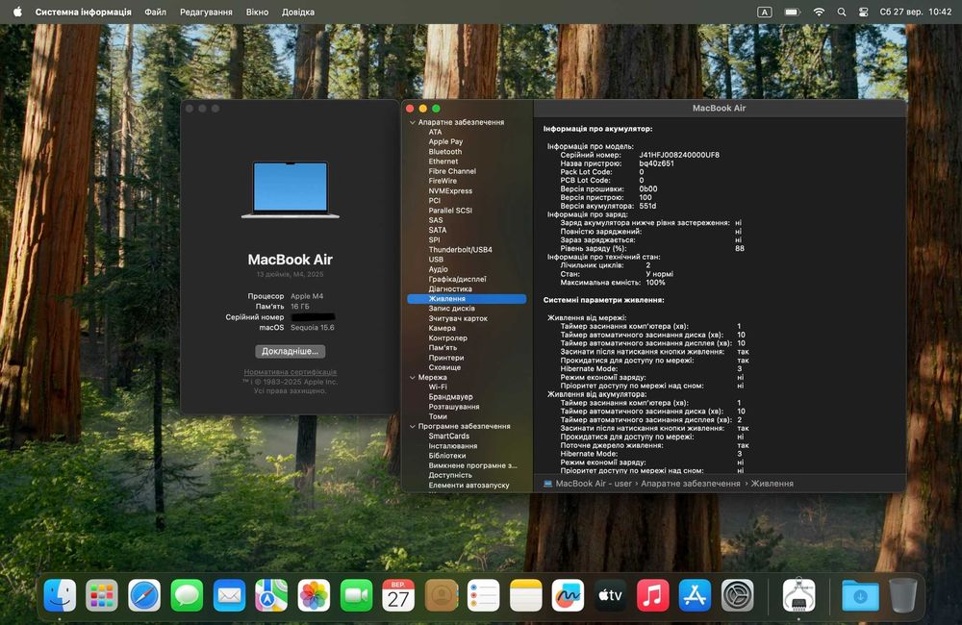Collapse the Мережа section chevron
Viewport: 962px width, 625px height.
(412, 378)
